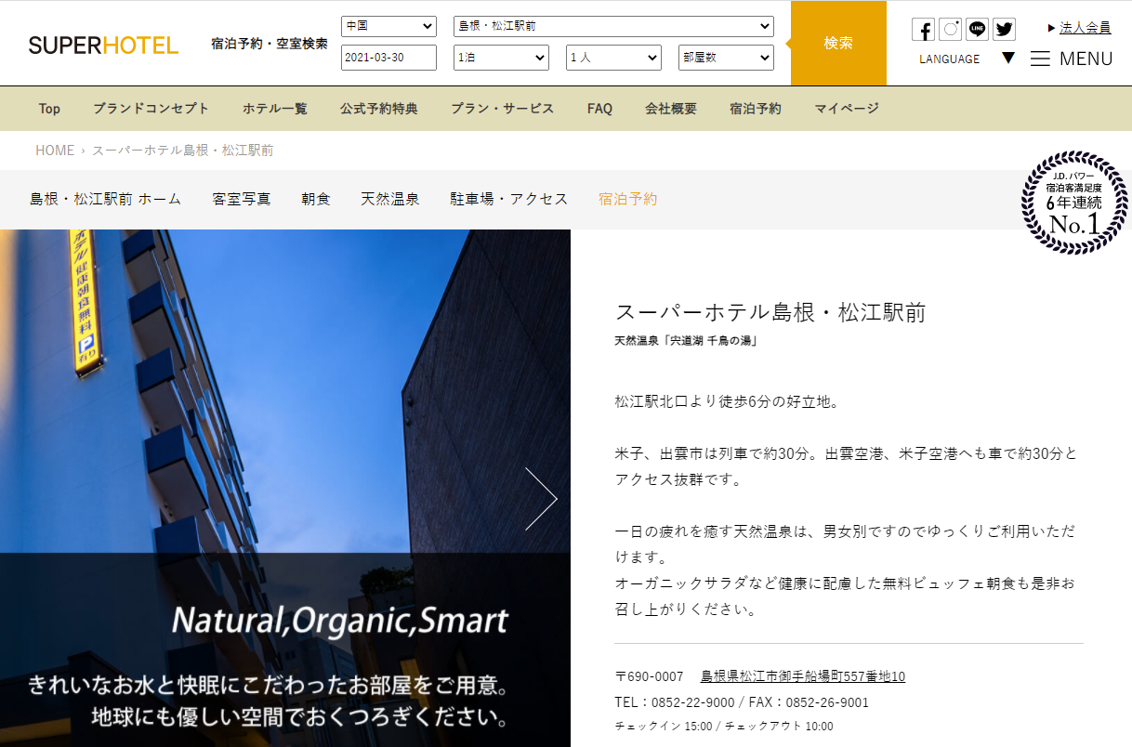Screen dimensions: 1132x747
Task: Open the Facebook social icon
Action: [x=923, y=30]
